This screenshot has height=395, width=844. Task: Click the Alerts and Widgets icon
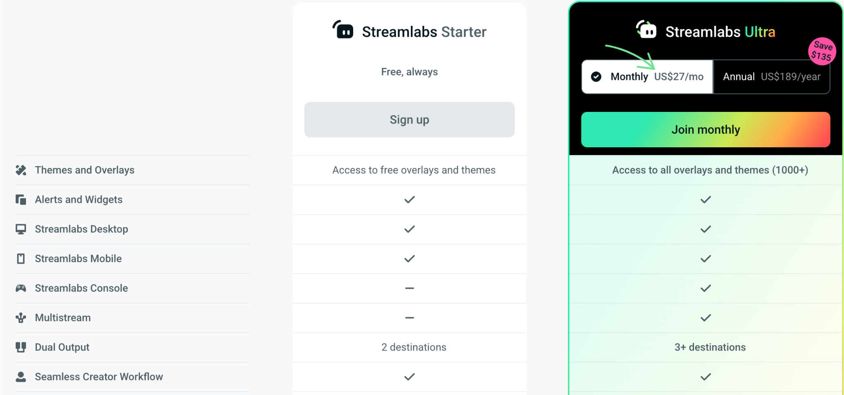(21, 200)
